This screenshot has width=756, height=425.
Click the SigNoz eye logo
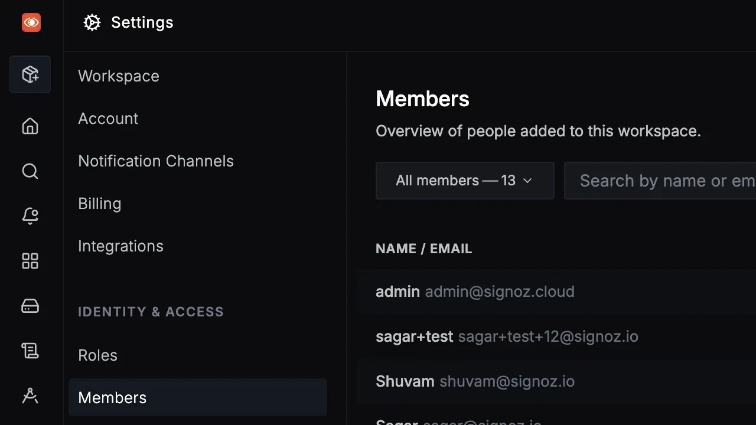[x=31, y=22]
